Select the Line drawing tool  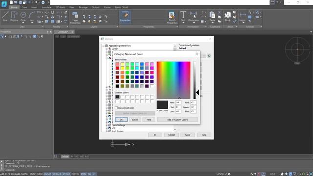point(5,16)
